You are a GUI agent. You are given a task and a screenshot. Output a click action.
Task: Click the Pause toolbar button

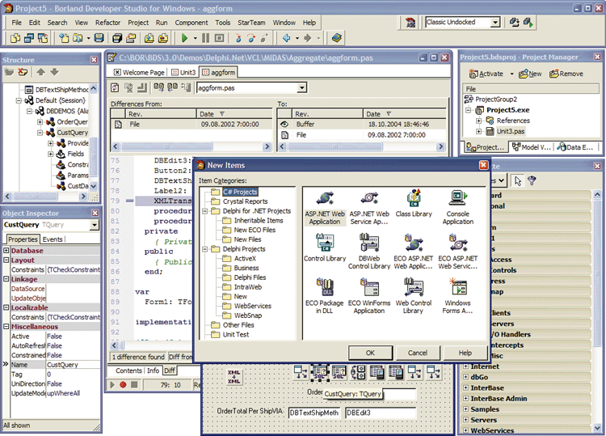(205, 38)
